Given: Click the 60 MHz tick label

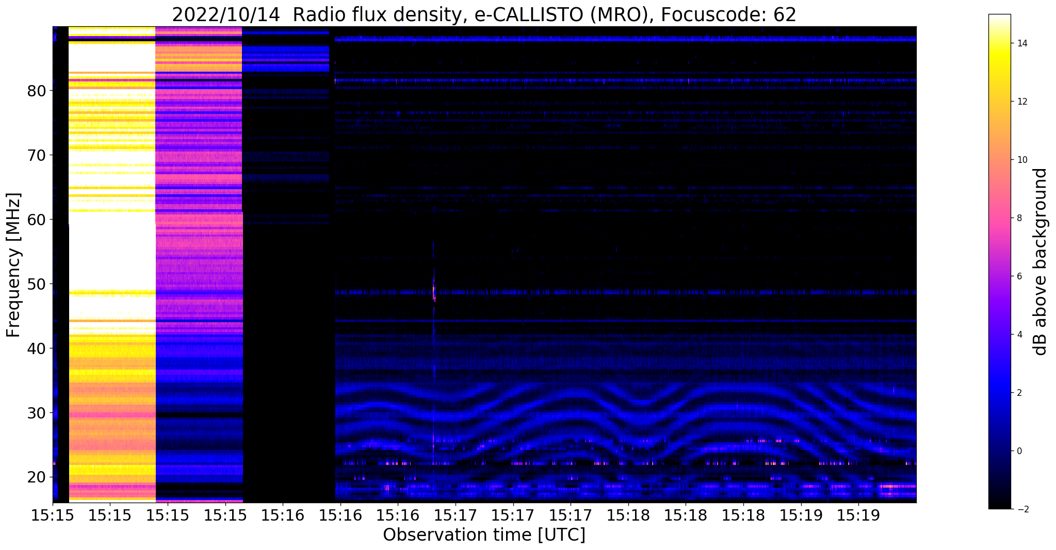Looking at the screenshot, I should [x=37, y=220].
